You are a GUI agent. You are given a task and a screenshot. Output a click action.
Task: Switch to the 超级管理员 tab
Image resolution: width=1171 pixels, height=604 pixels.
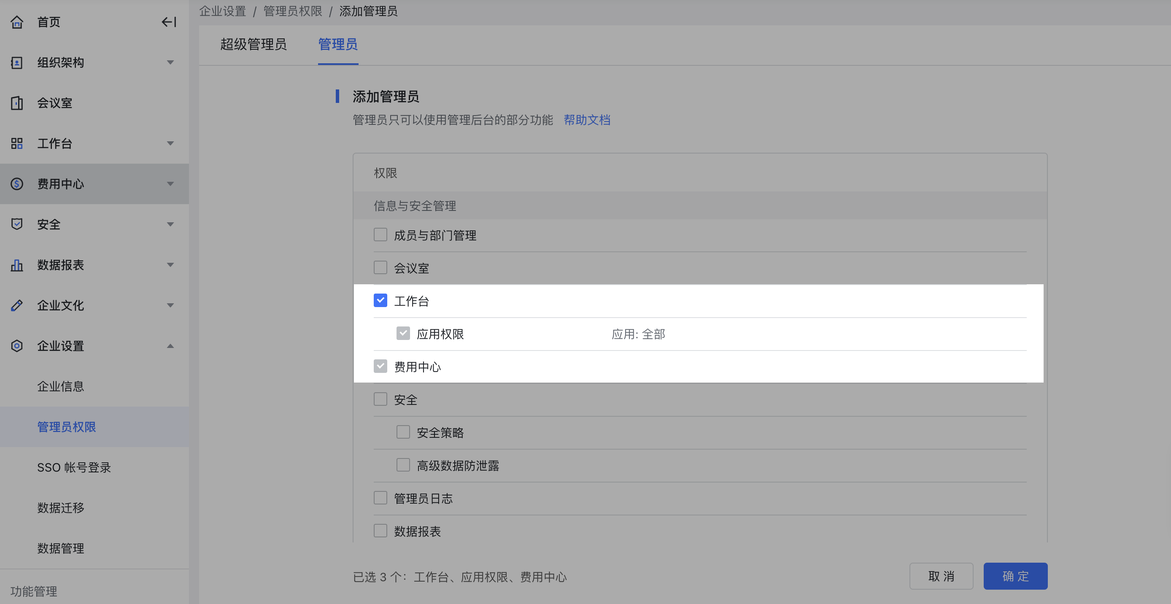(253, 45)
